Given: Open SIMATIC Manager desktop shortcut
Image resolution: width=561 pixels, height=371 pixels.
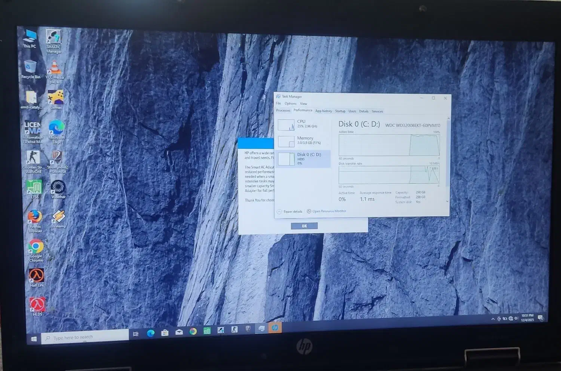Looking at the screenshot, I should point(53,38).
